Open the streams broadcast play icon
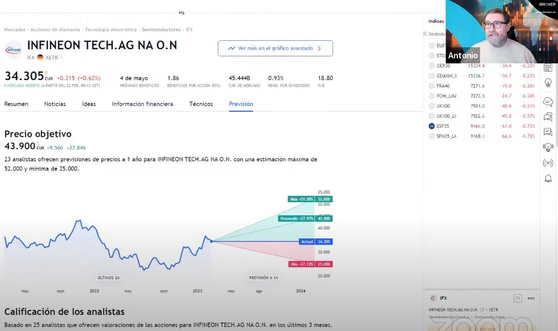 pyautogui.click(x=548, y=163)
